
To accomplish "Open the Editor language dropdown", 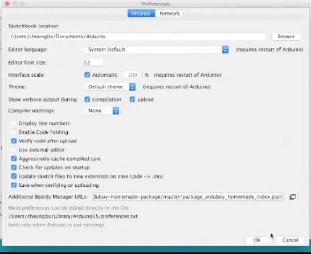I will (156, 50).
